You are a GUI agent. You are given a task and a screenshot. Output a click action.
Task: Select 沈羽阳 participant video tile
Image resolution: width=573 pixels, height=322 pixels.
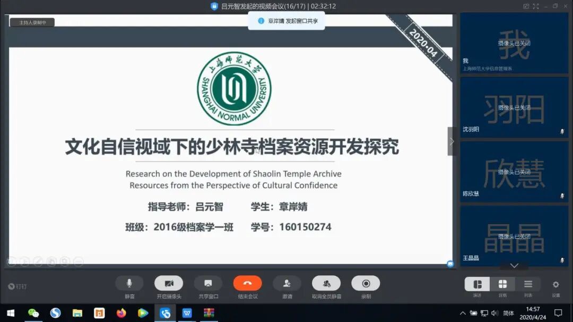click(x=514, y=108)
